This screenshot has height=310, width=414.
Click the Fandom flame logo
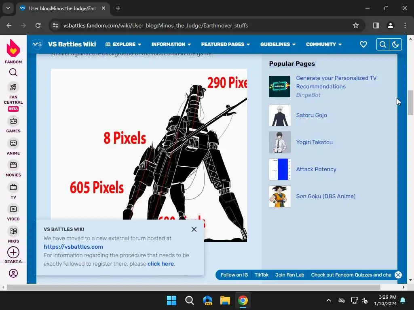click(x=13, y=48)
